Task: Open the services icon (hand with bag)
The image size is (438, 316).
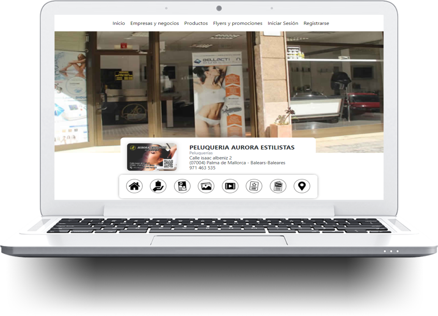Action: (x=159, y=186)
